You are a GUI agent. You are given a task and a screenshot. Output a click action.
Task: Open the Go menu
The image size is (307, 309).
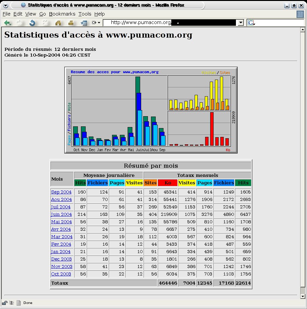(43, 14)
